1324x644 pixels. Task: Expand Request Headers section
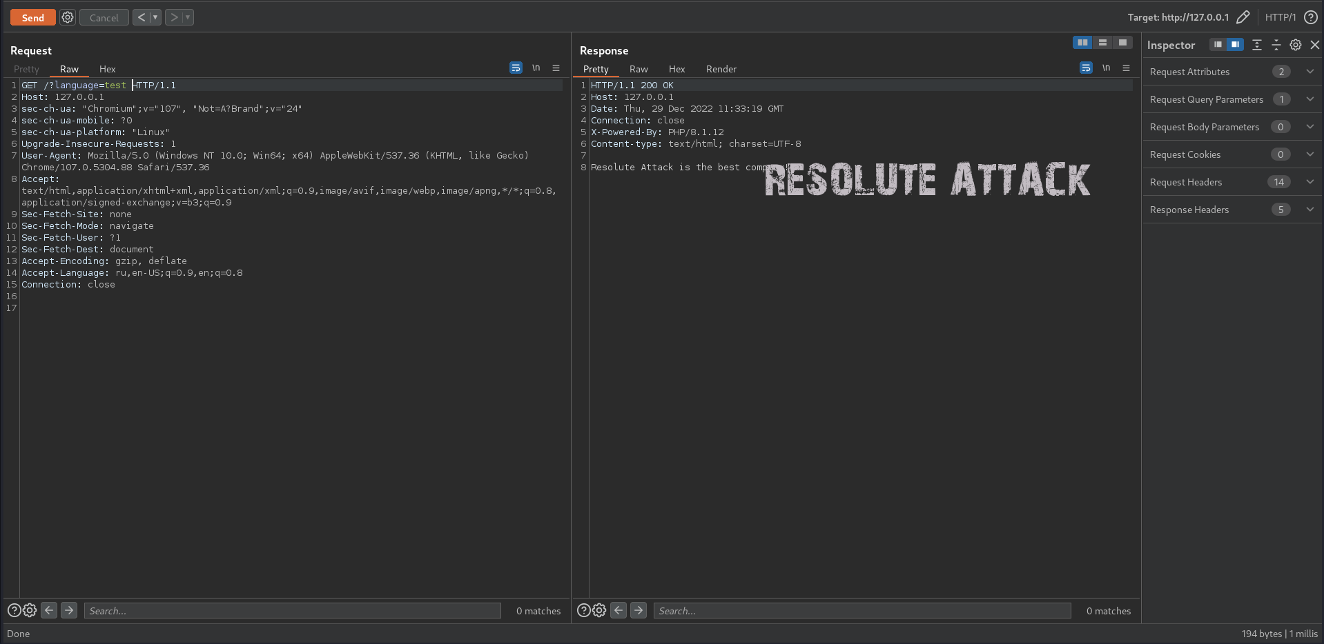(x=1310, y=182)
